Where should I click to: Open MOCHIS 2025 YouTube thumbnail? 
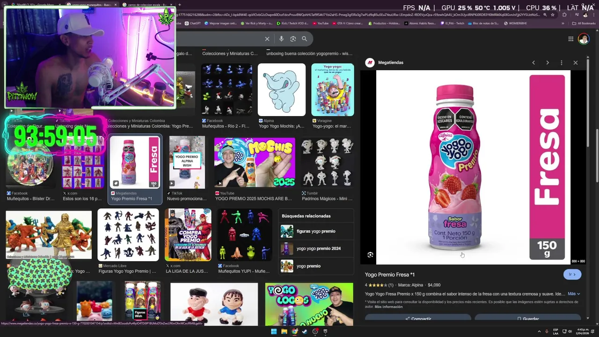pyautogui.click(x=255, y=162)
